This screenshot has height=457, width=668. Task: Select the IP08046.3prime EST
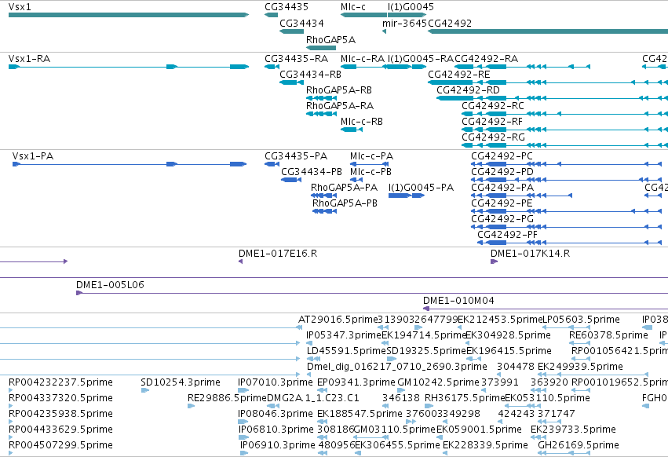click(242, 422)
